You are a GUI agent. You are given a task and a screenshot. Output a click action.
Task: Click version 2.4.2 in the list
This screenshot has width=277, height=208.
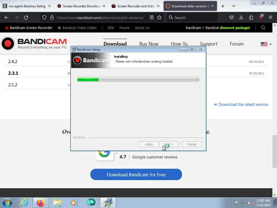click(13, 61)
